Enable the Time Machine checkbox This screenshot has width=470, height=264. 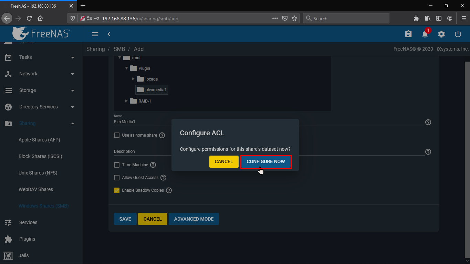117,165
